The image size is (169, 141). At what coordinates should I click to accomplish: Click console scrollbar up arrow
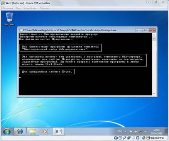154,35
